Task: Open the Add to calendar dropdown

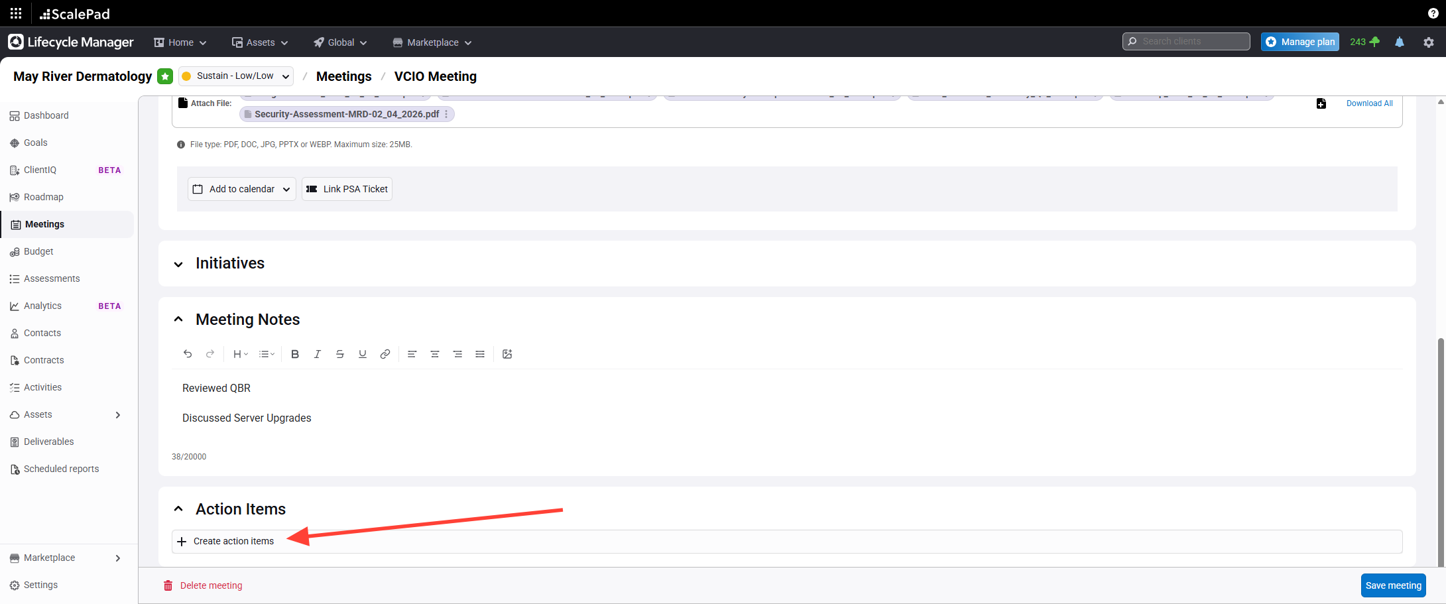Action: tap(242, 189)
